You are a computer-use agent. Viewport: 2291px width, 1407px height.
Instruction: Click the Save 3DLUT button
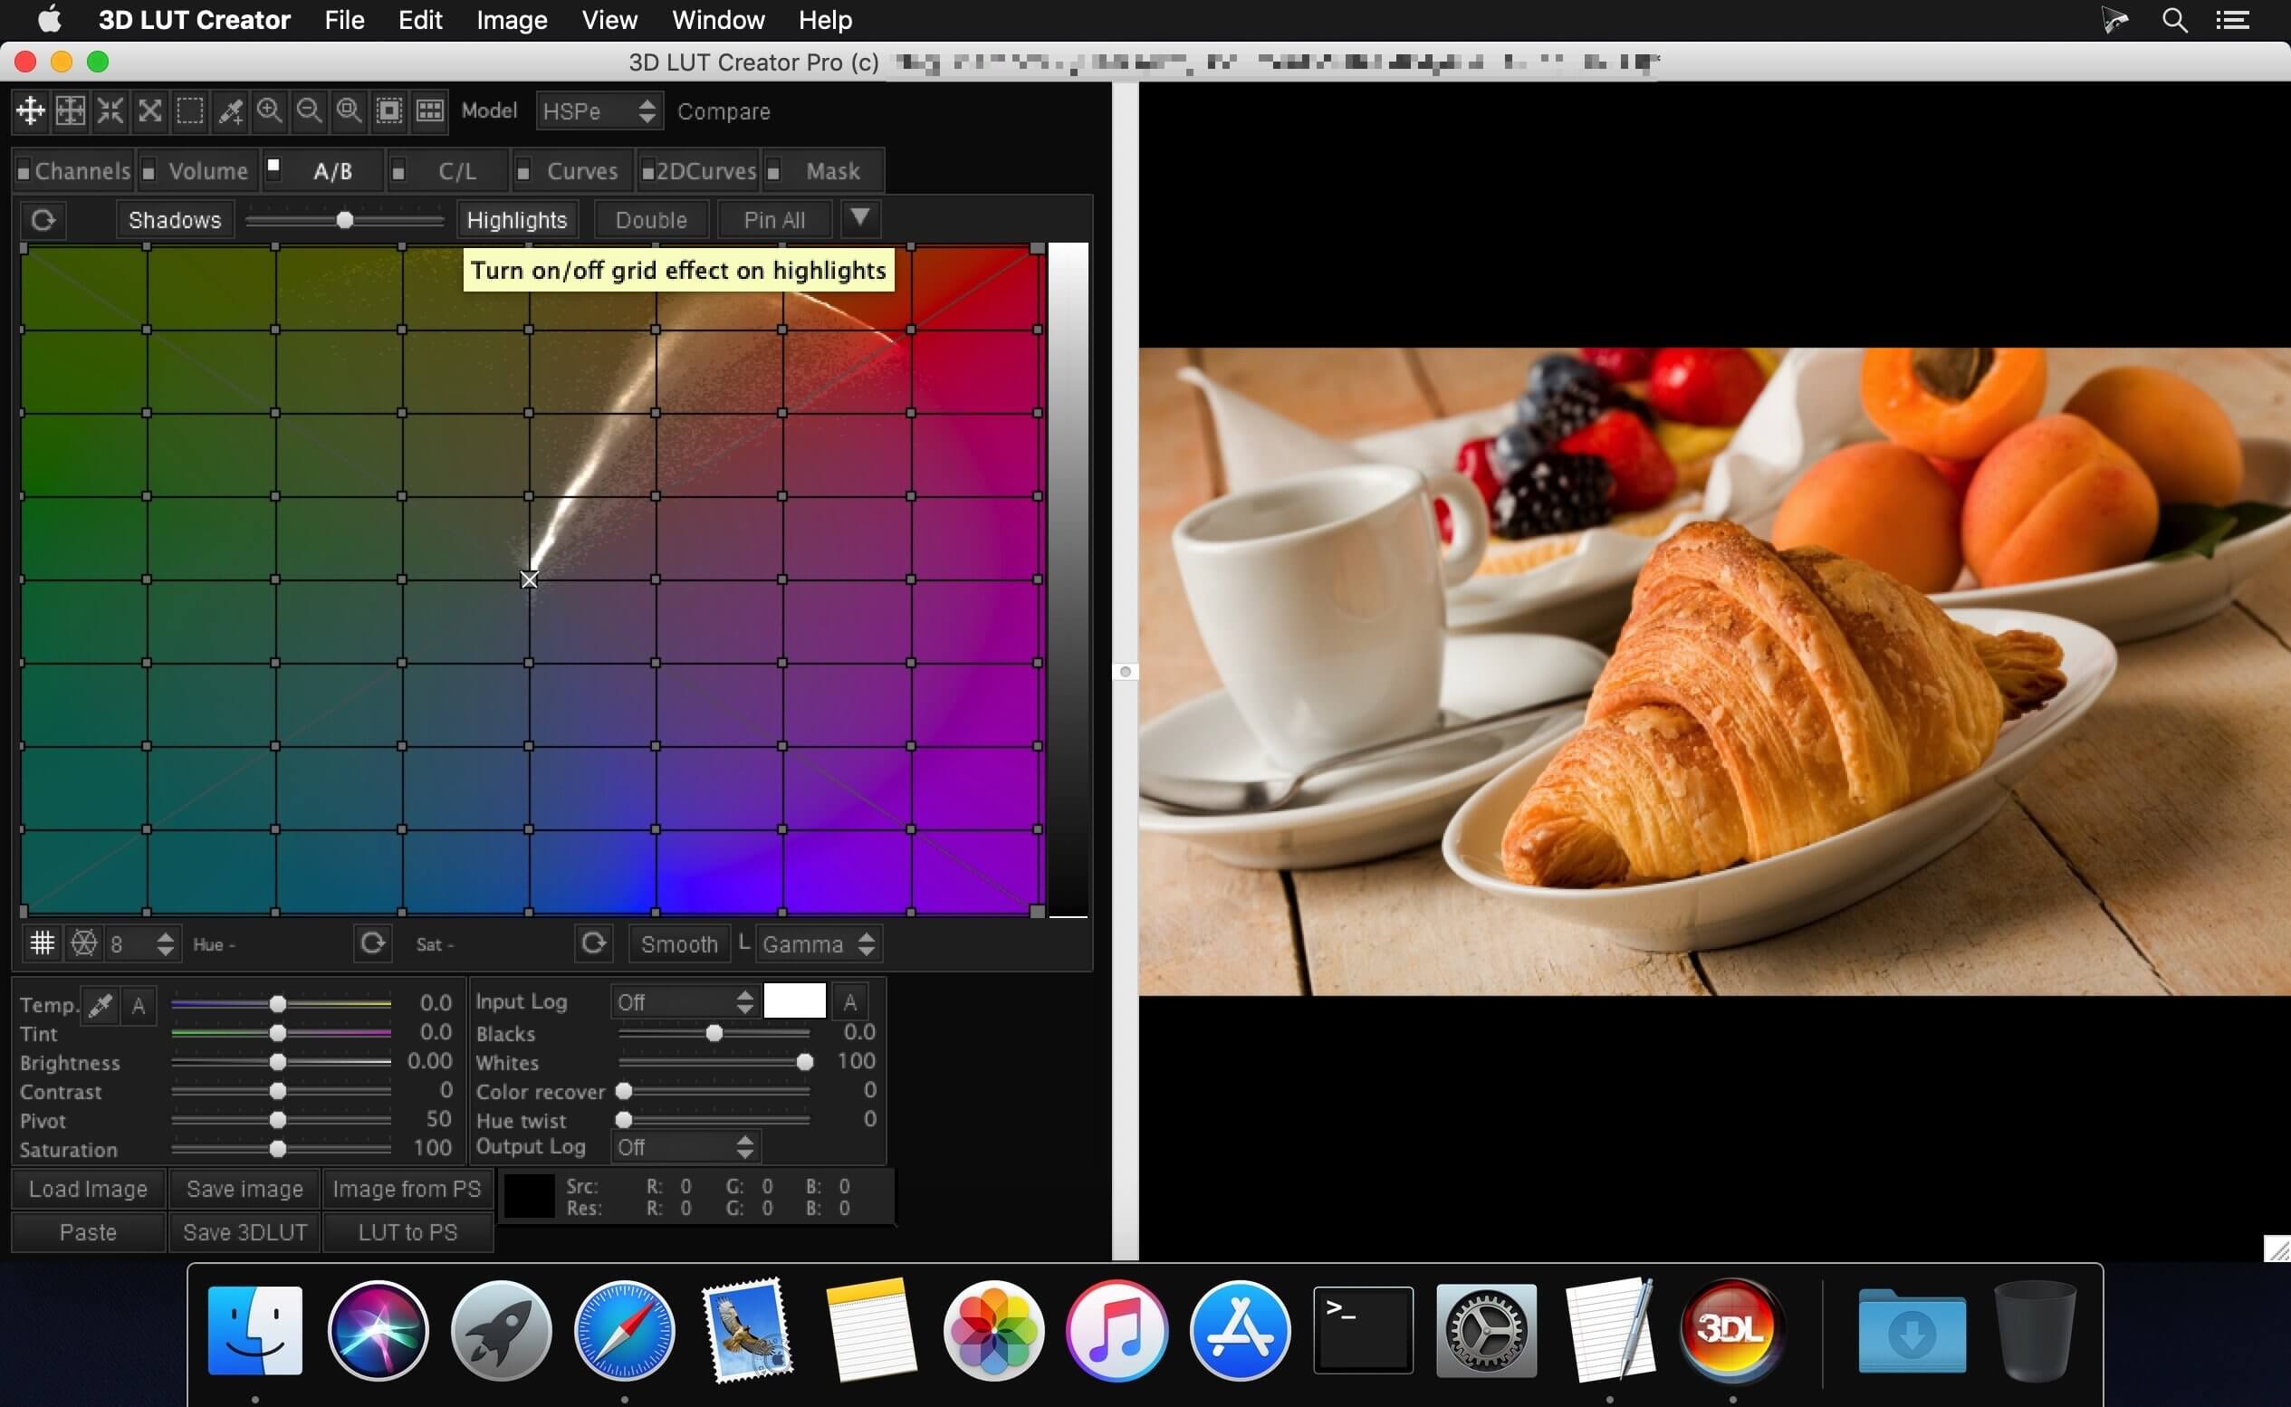[x=244, y=1232]
